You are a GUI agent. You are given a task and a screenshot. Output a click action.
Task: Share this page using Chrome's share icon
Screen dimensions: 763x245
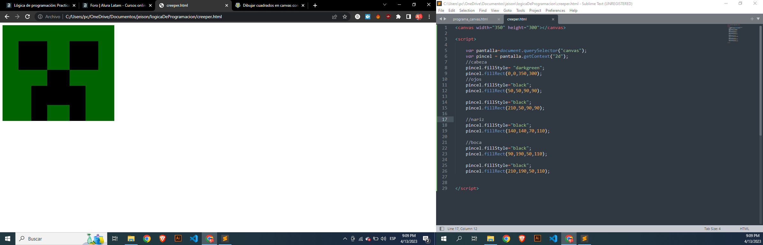tap(335, 17)
